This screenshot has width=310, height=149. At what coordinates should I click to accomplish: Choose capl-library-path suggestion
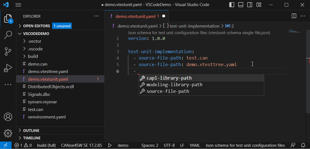(201, 78)
